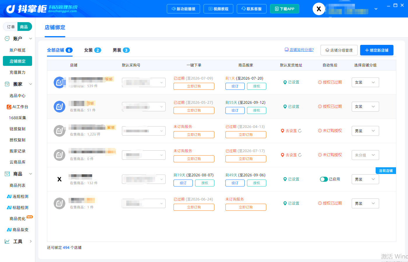Expand the 工具 sidebar section
The image size is (408, 262).
click(31, 241)
